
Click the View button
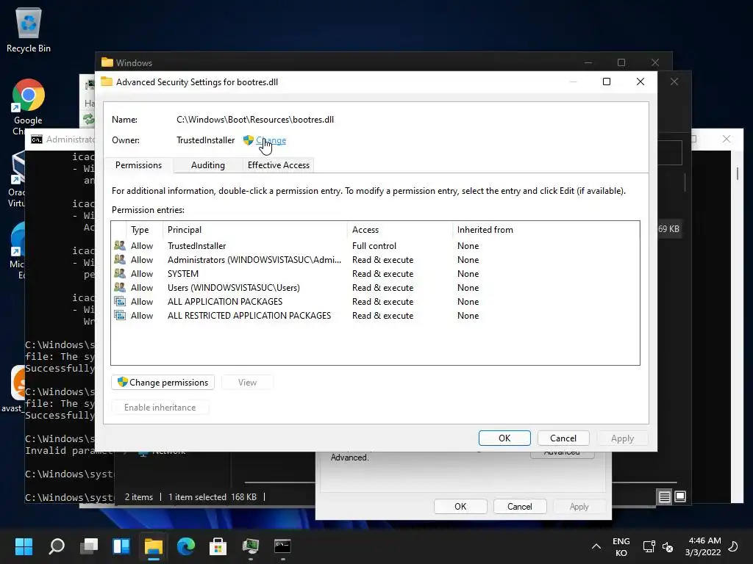pos(247,382)
